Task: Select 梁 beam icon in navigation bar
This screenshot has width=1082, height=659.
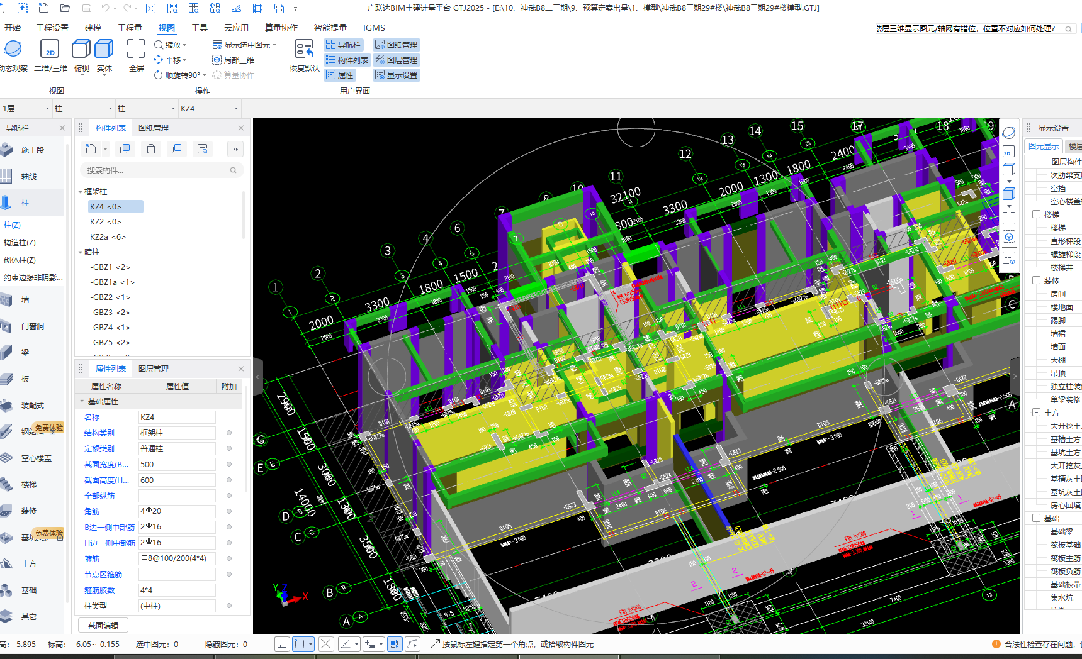Action: point(6,352)
